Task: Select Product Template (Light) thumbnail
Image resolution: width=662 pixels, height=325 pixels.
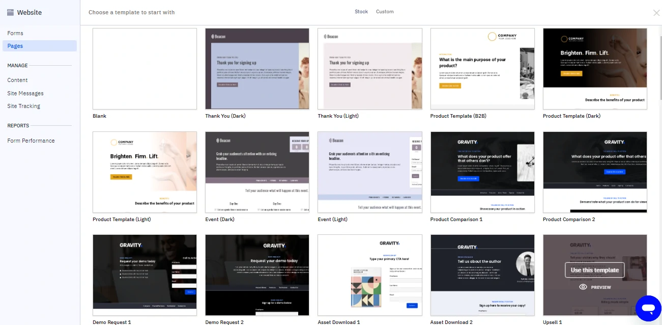Action: 145,172
